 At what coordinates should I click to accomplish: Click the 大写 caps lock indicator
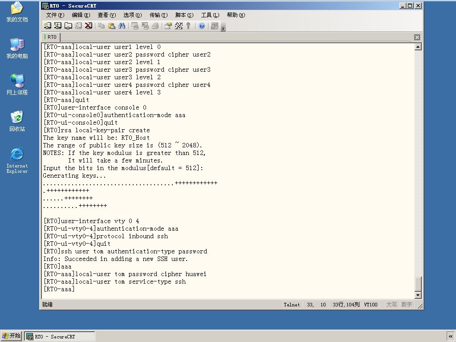click(391, 305)
